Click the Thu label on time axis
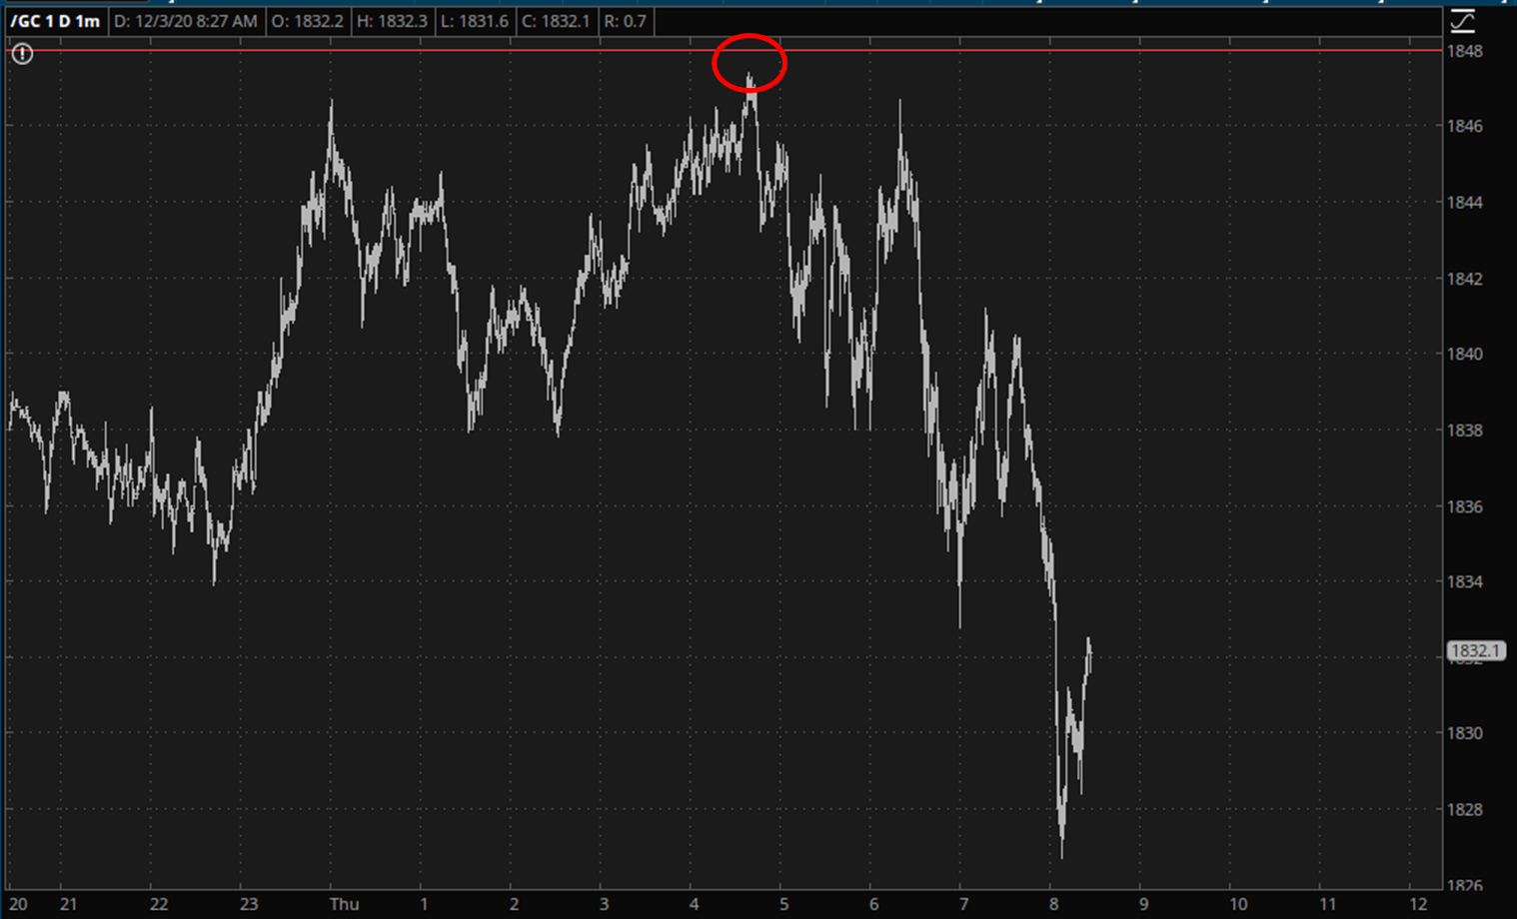Image resolution: width=1517 pixels, height=919 pixels. coord(344,904)
